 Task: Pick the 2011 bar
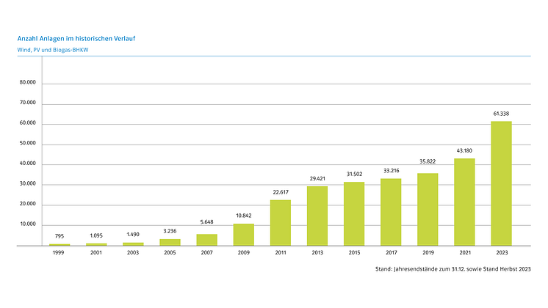[281, 223]
